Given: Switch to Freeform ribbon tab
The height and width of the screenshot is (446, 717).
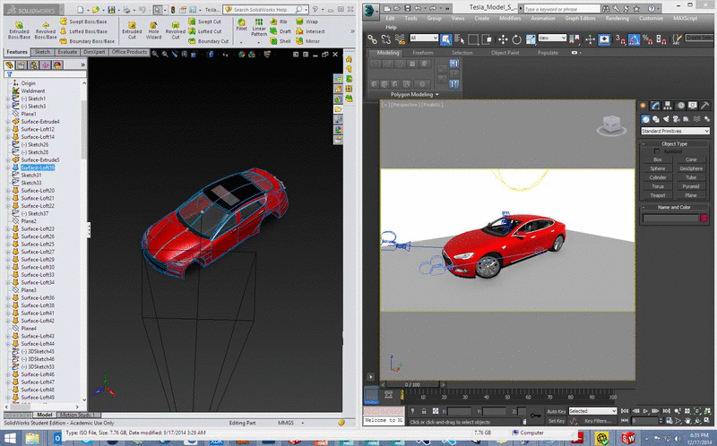Looking at the screenshot, I should click(x=422, y=53).
